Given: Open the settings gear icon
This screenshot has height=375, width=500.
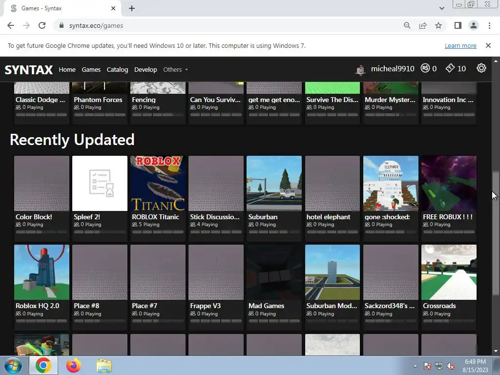Looking at the screenshot, I should (481, 68).
